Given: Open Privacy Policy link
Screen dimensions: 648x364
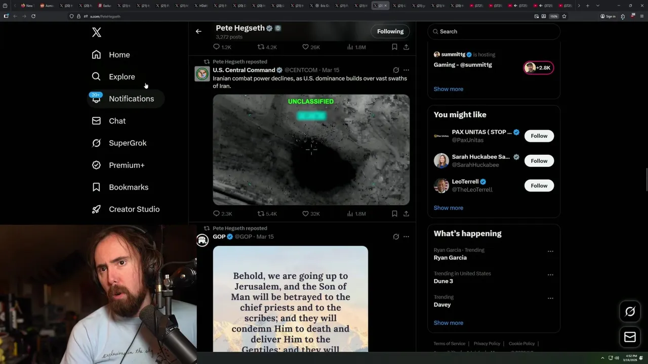Looking at the screenshot, I should tap(487, 344).
